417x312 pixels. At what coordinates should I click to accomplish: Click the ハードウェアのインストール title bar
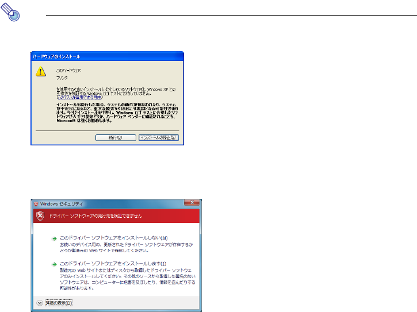107,56
